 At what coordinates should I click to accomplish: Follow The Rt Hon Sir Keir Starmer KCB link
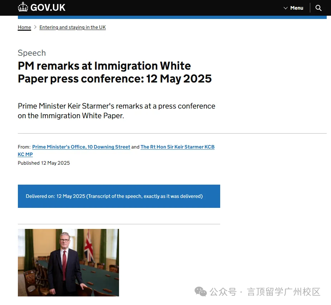coord(177,147)
